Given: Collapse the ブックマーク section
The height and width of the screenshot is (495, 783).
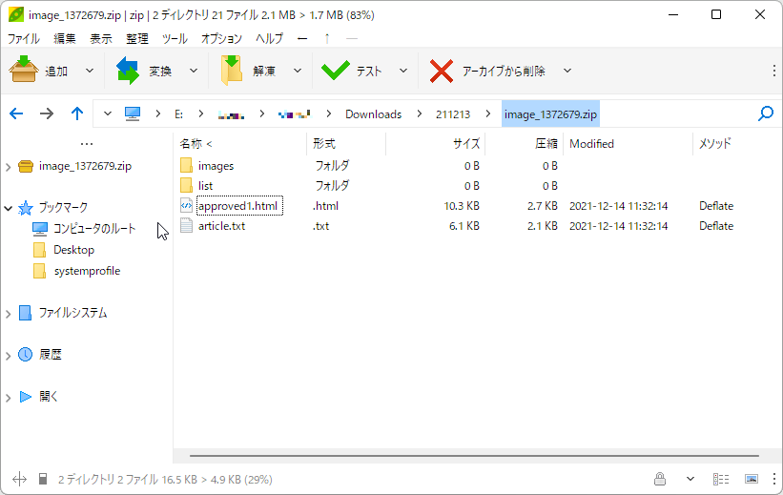Looking at the screenshot, I should (8, 208).
